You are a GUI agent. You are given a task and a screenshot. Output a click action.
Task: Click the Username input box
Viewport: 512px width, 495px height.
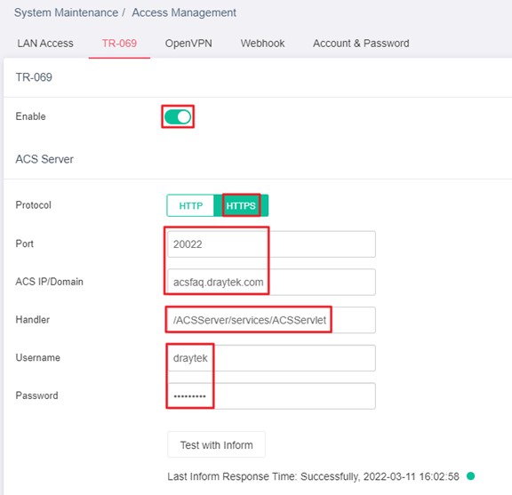click(x=271, y=358)
